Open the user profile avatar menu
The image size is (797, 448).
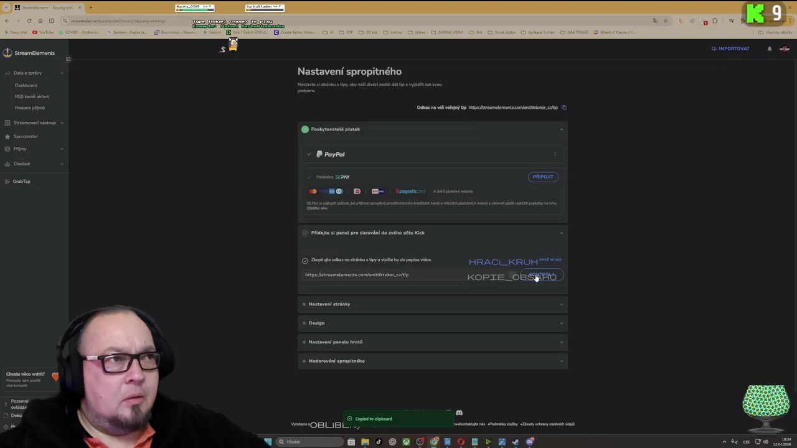click(x=785, y=49)
